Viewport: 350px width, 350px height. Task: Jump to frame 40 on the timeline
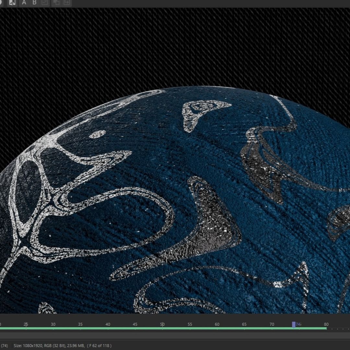point(108,324)
